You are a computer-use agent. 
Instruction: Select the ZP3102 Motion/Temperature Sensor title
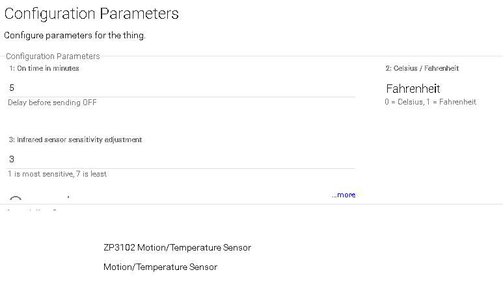[x=177, y=247]
